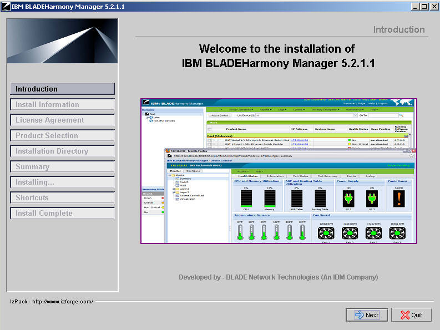Select the Shortcuts step
This screenshot has width=440, height=330.
tap(62, 197)
